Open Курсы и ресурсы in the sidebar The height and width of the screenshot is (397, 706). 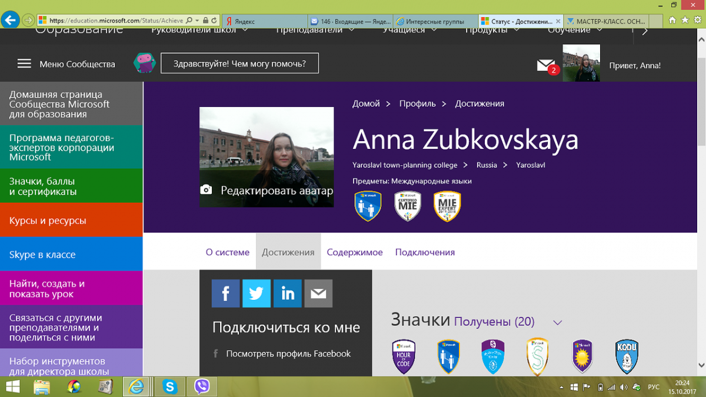pos(71,221)
